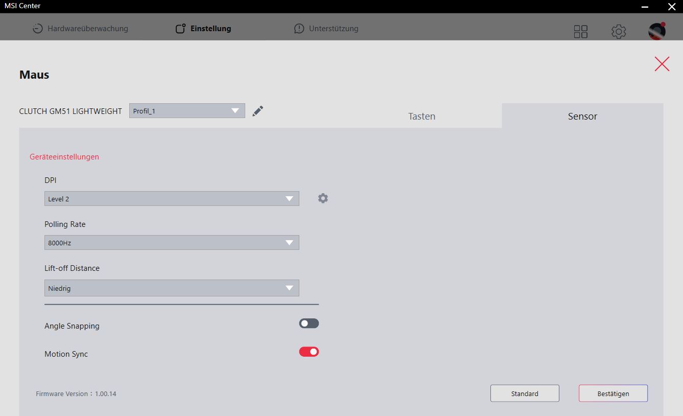
Task: Close the Maus panel with red X
Action: point(662,64)
